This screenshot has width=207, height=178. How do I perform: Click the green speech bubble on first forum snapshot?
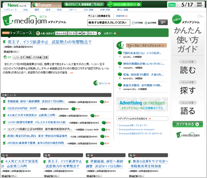tap(120, 53)
